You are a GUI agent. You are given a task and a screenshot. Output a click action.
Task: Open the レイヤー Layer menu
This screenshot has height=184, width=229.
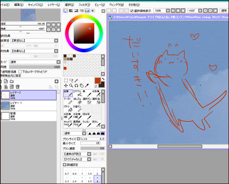pos(54,5)
